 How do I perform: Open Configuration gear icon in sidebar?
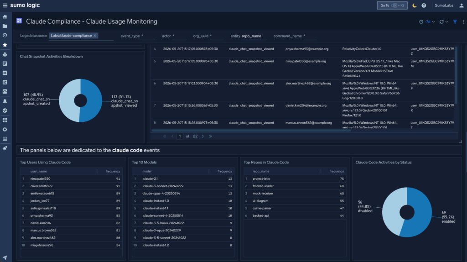pyautogui.click(x=5, y=129)
